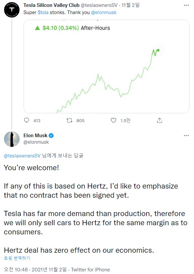Click the @elonmusk handle under the name
This screenshot has height=274, width=194.
[36, 142]
